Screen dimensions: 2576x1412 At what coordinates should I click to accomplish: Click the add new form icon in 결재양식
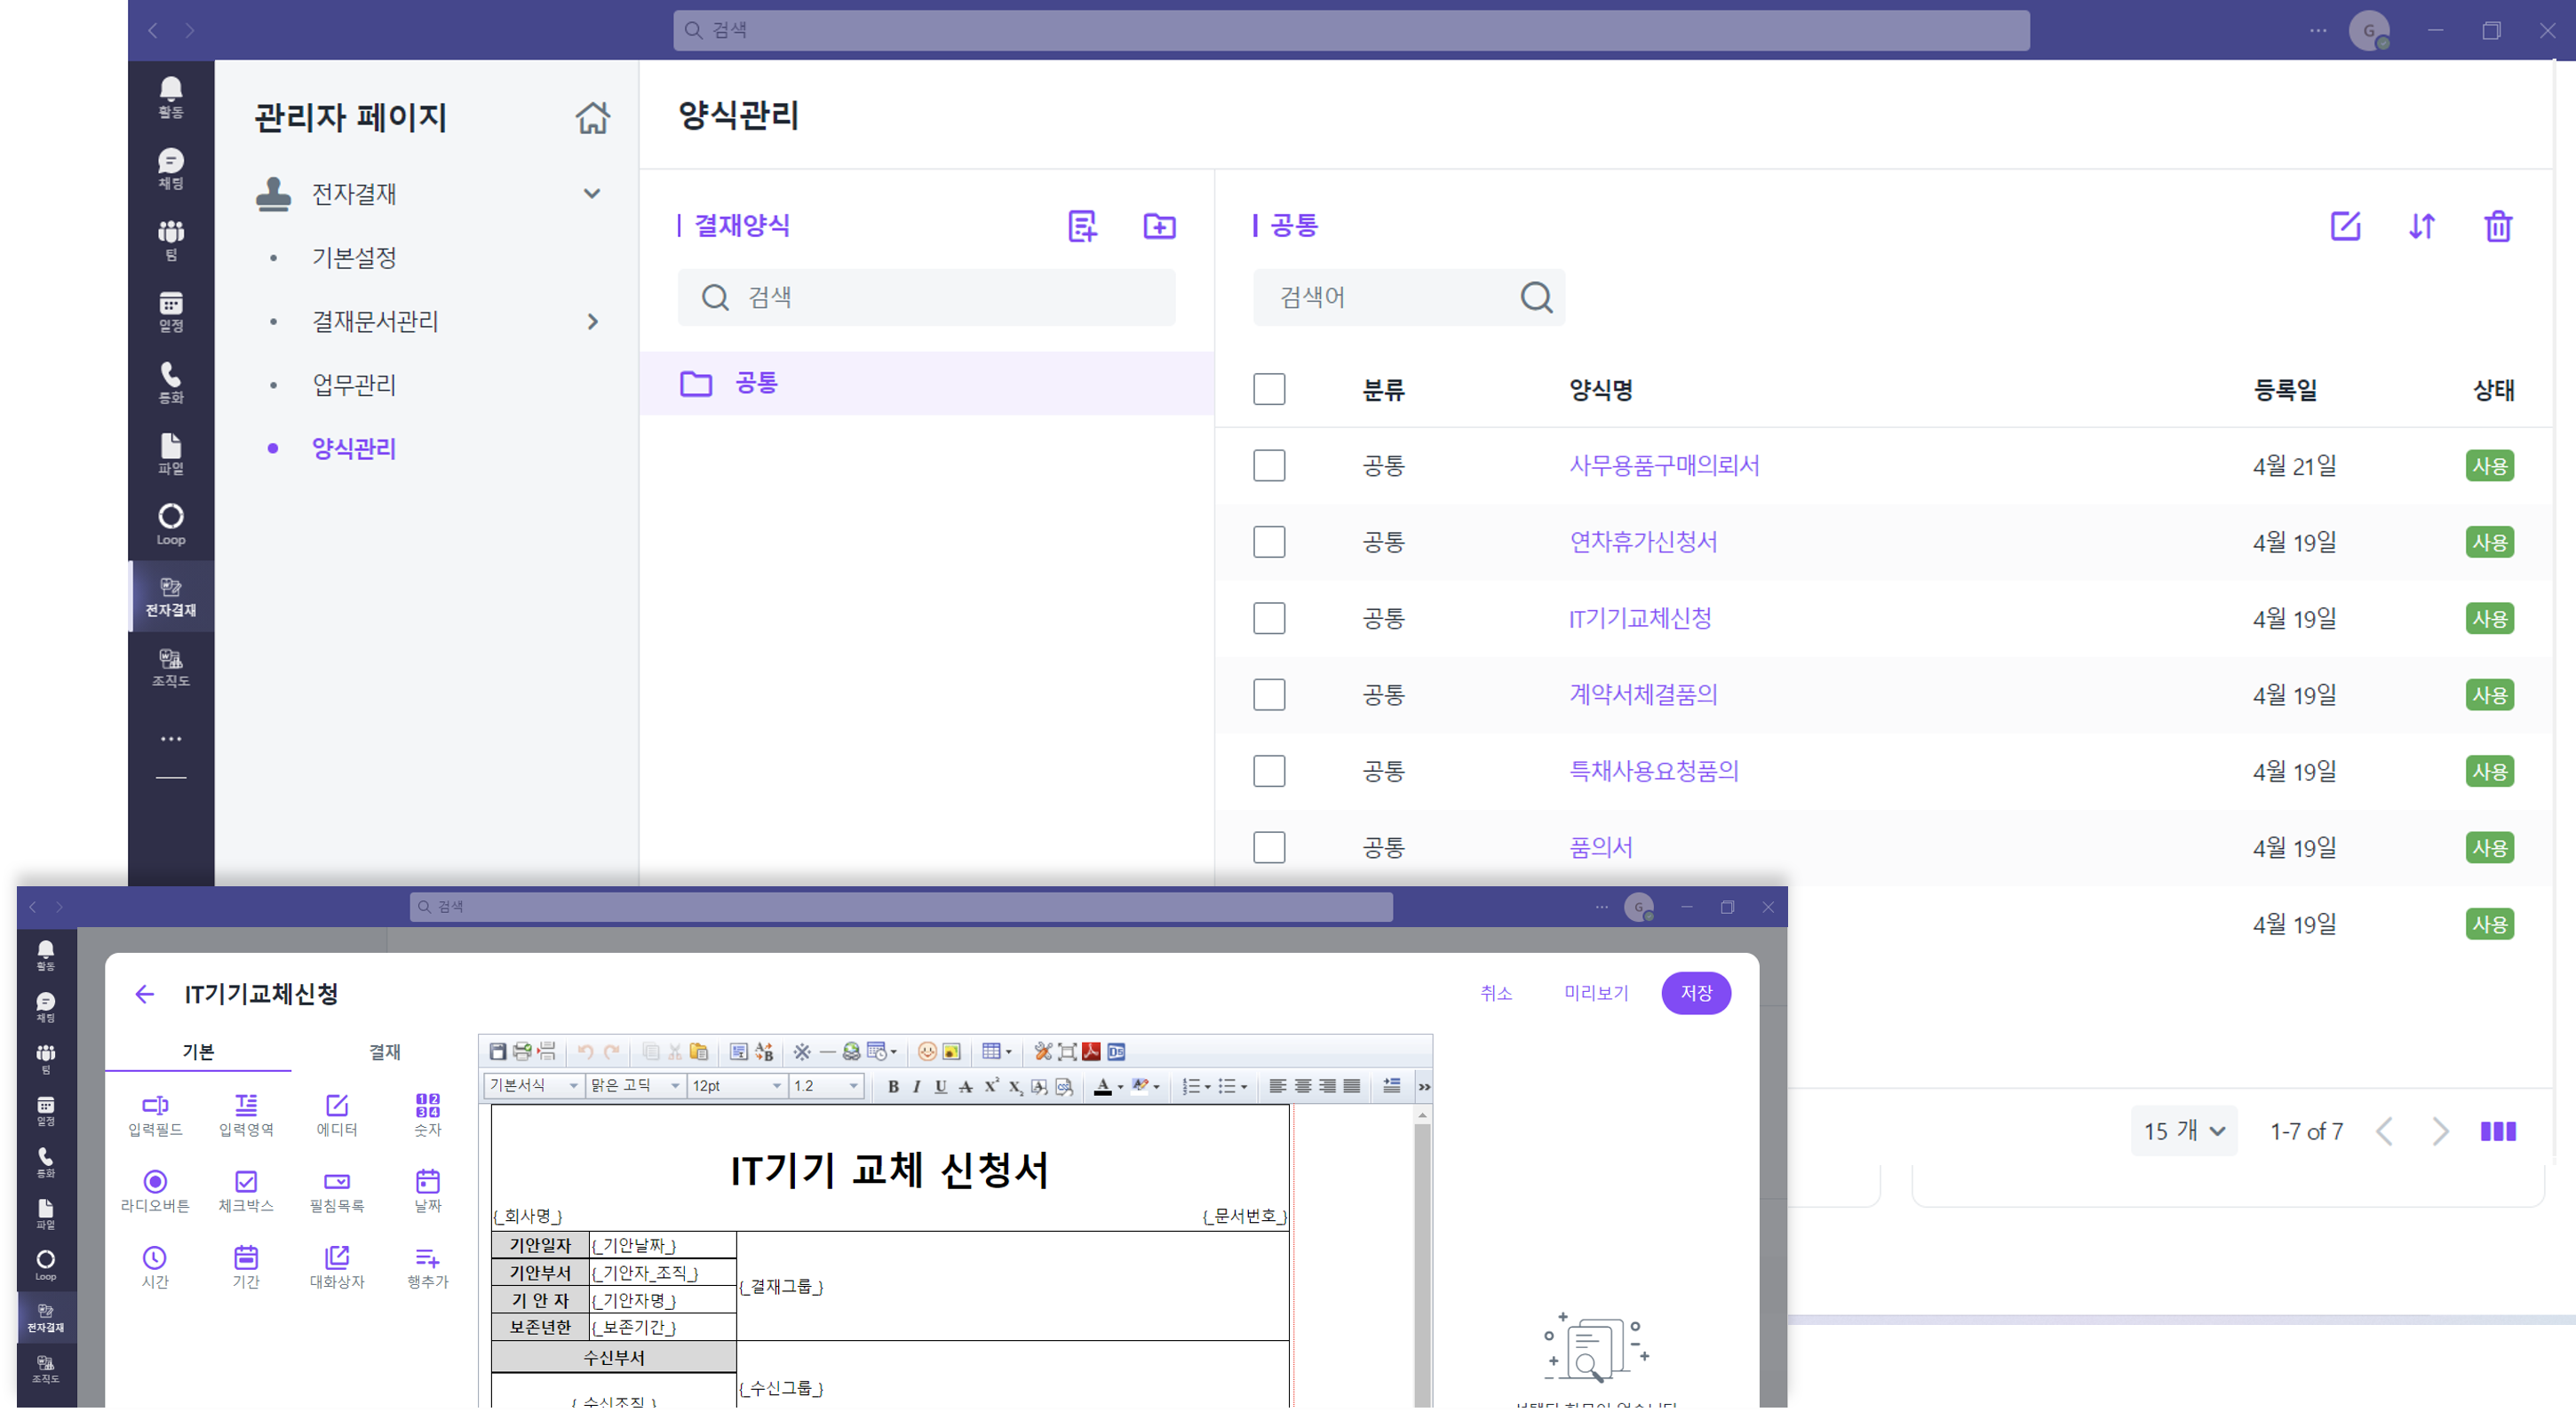(1082, 226)
